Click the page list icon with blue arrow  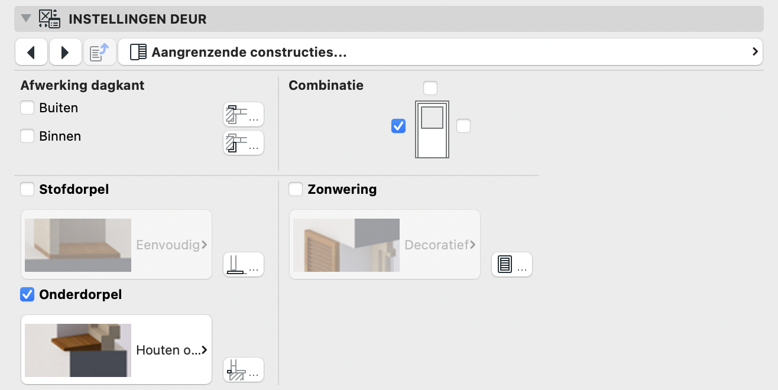tap(99, 52)
